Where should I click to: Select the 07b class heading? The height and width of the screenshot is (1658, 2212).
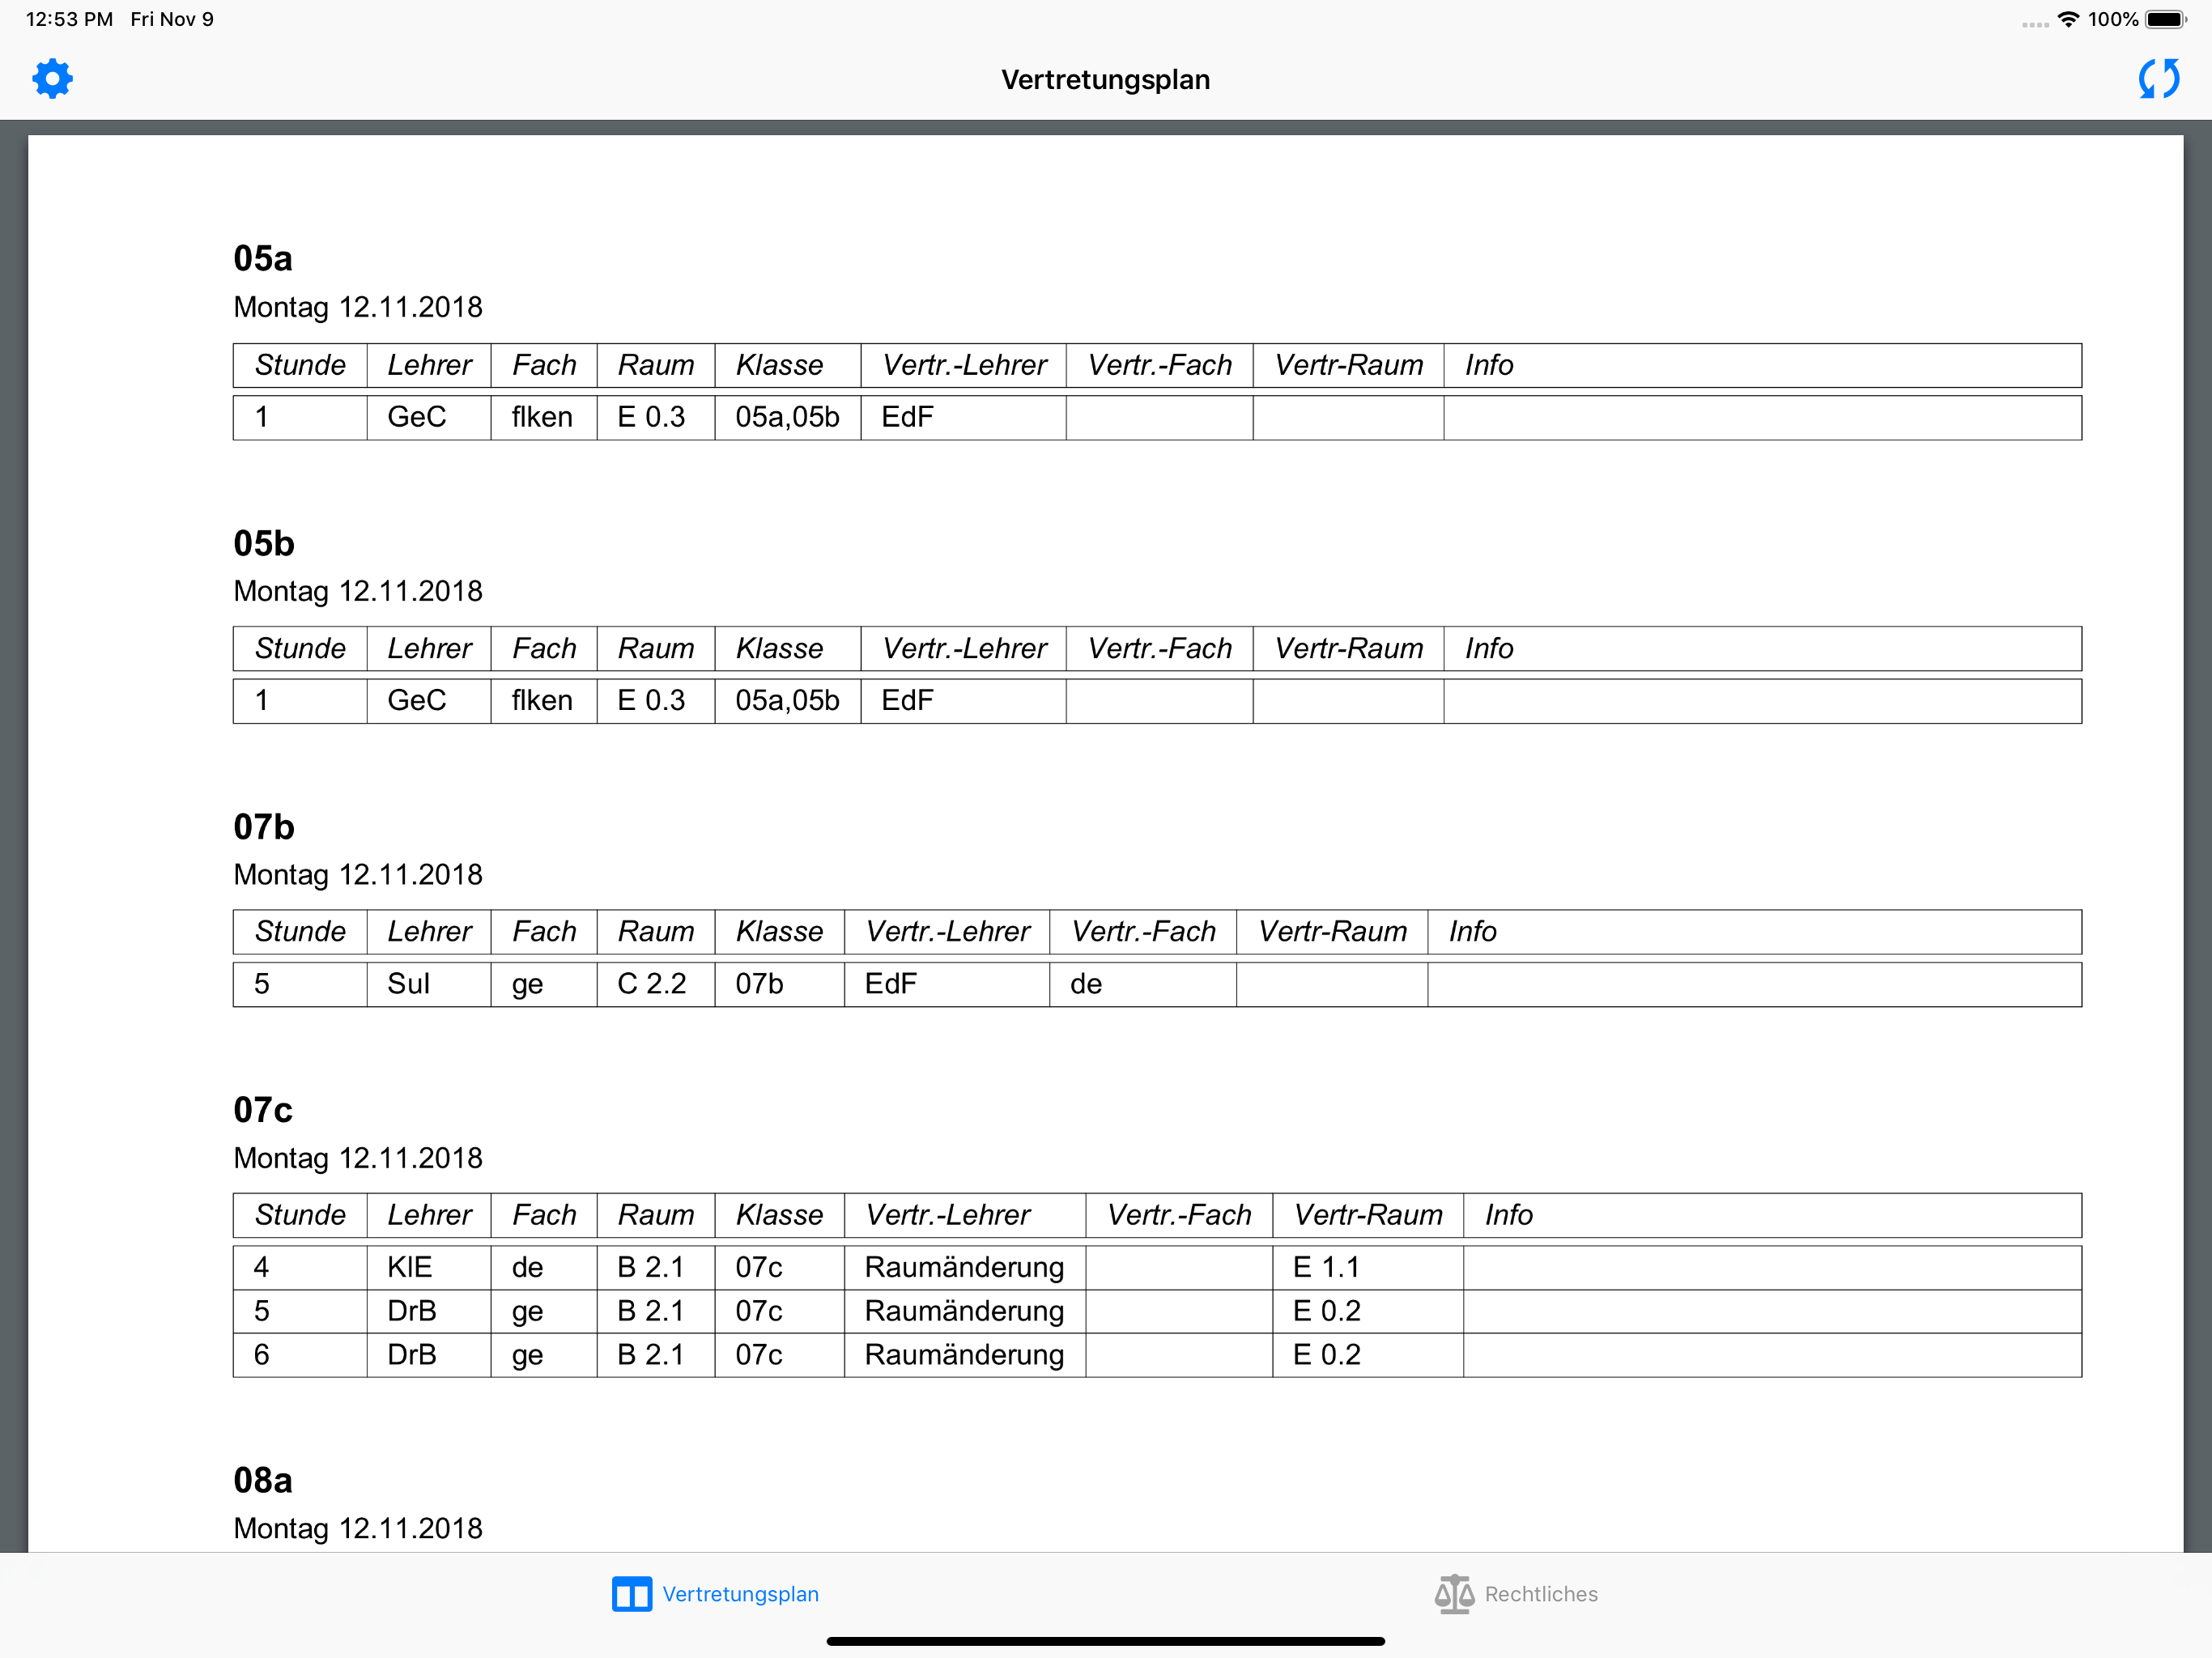pos(264,826)
